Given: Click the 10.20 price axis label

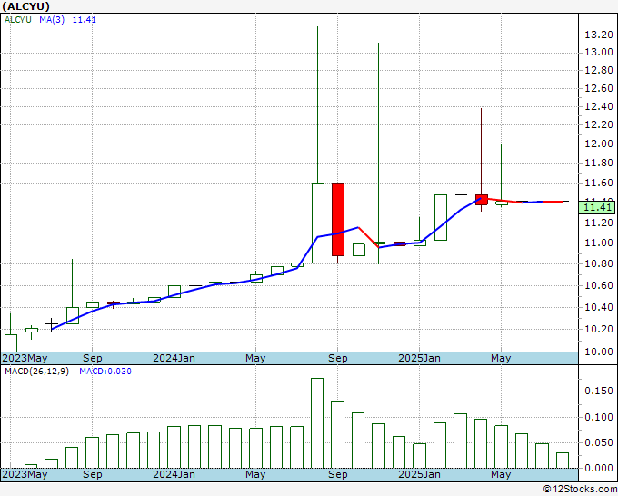Looking at the screenshot, I should coord(598,329).
